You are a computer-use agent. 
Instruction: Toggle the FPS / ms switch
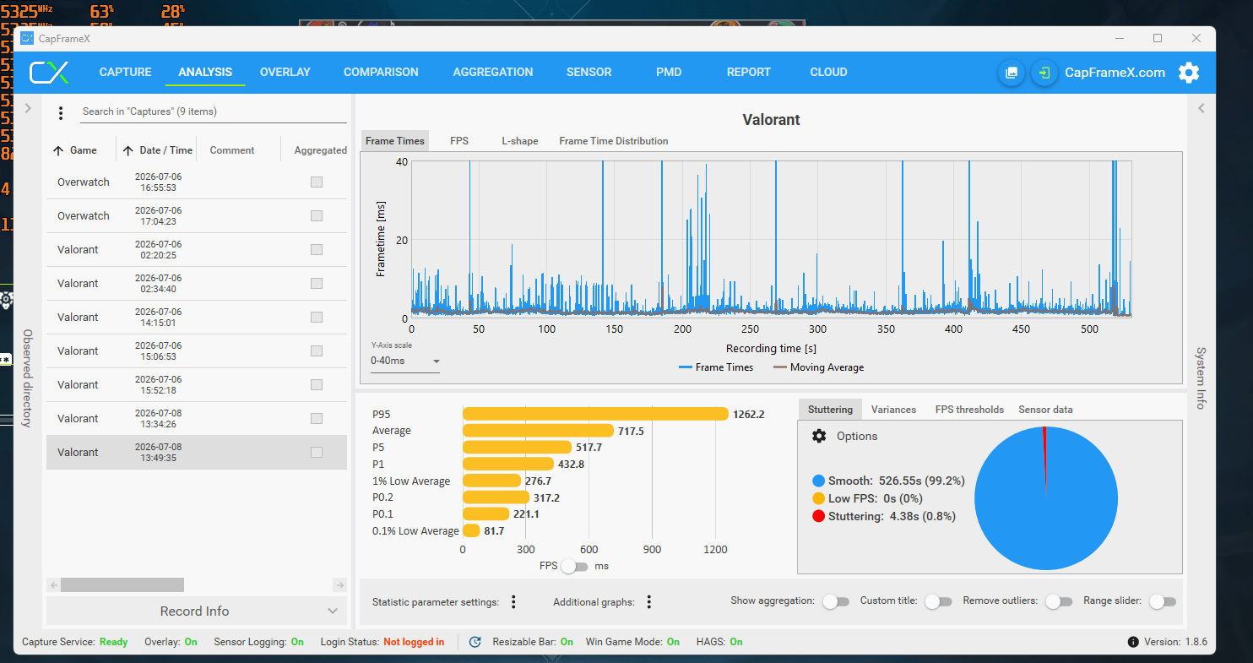(x=574, y=566)
